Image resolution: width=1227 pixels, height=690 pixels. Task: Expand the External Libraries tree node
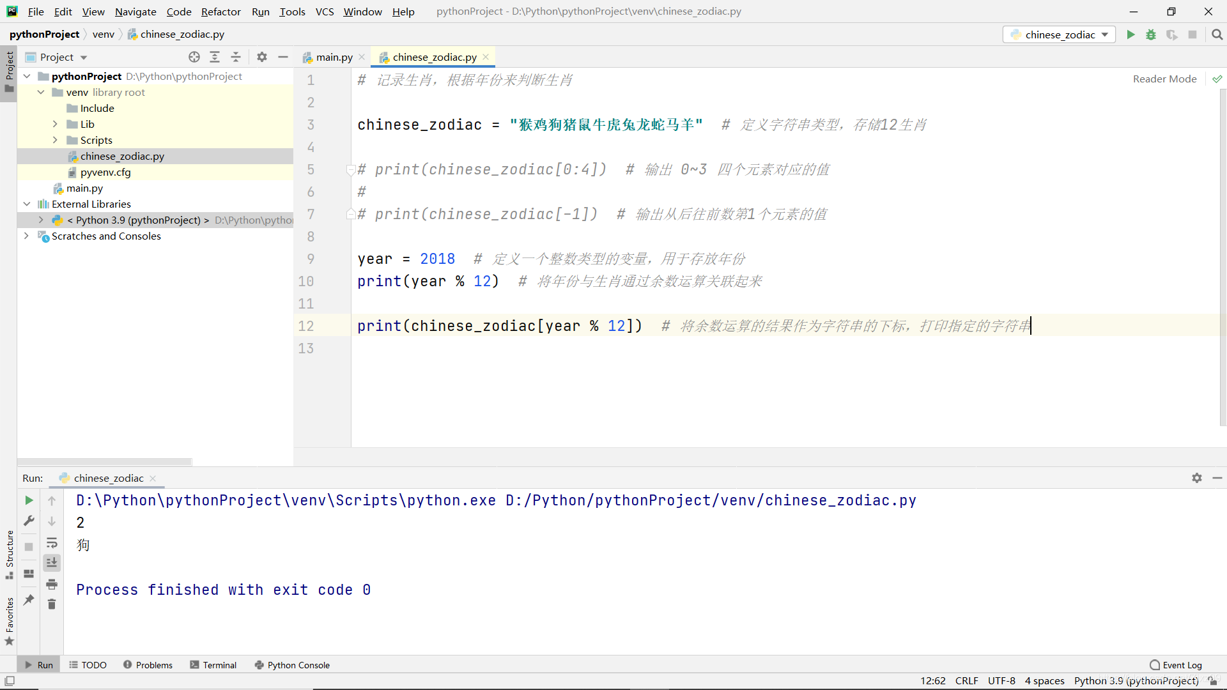point(26,204)
